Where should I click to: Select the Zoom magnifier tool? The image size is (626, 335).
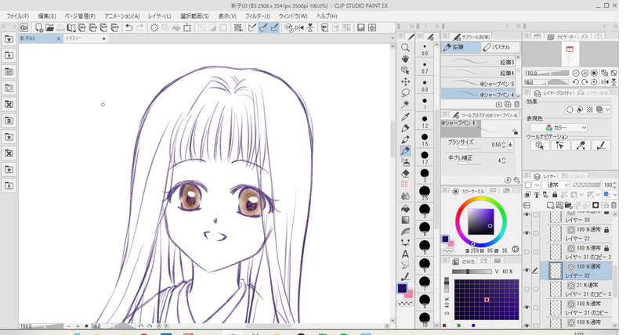[405, 48]
